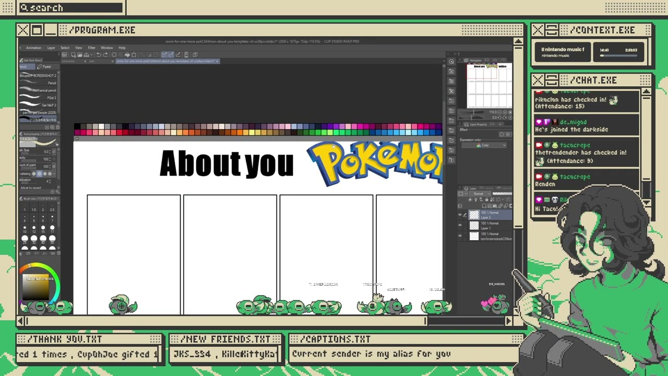Screen dimensions: 668x376
Task: Pick the black swatch in the color palette
Action: (77, 126)
